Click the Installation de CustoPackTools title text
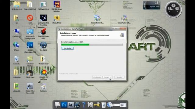The height and width of the screenshot is (109, 195). pyautogui.click(x=72, y=29)
